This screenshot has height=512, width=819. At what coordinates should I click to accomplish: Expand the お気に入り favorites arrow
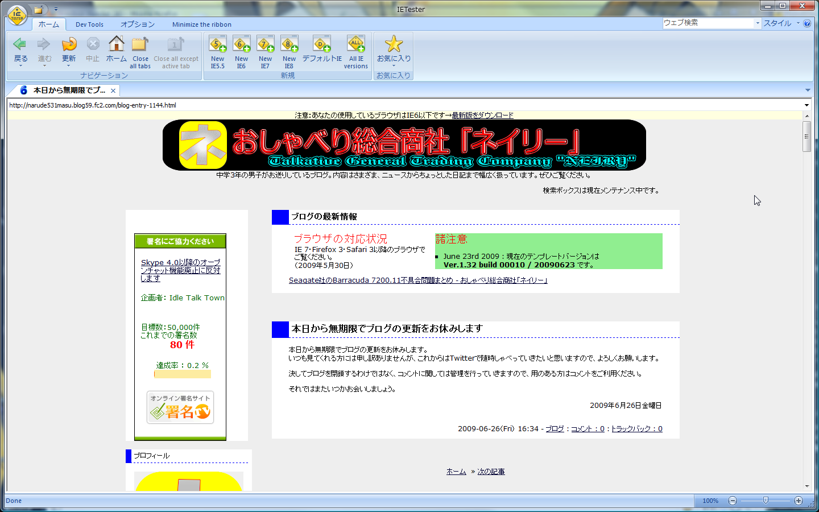click(x=394, y=66)
